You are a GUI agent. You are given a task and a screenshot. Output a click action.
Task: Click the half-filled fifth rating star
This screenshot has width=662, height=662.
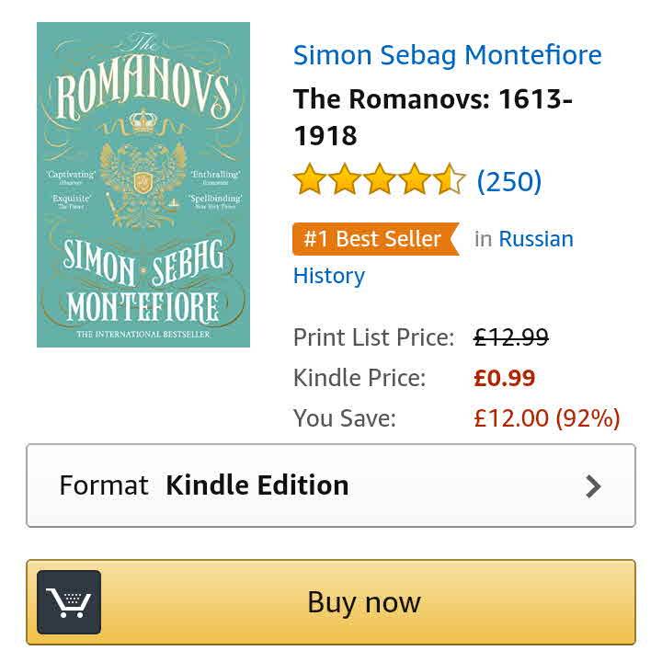pos(450,180)
